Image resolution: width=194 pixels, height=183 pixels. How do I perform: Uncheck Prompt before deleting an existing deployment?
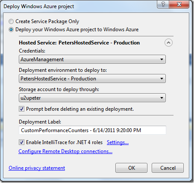tap(22, 109)
